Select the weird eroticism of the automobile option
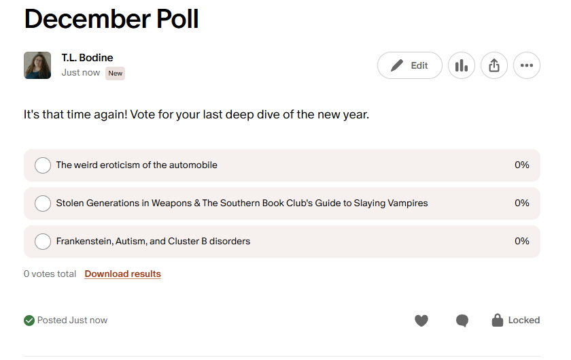Screen dimensions: 571x360 43,165
